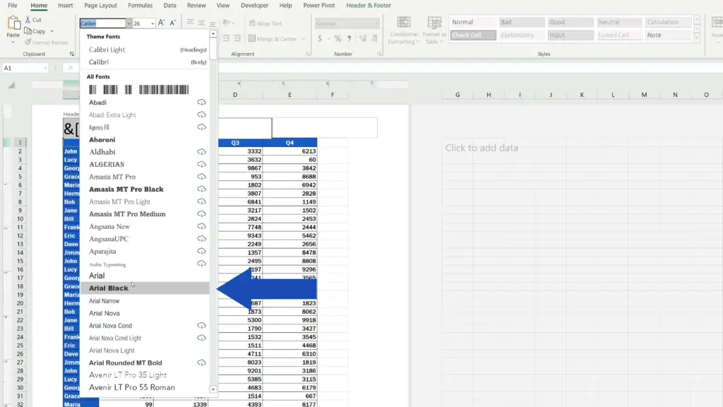Click the Copy icon
The image size is (723, 407).
coord(28,31)
